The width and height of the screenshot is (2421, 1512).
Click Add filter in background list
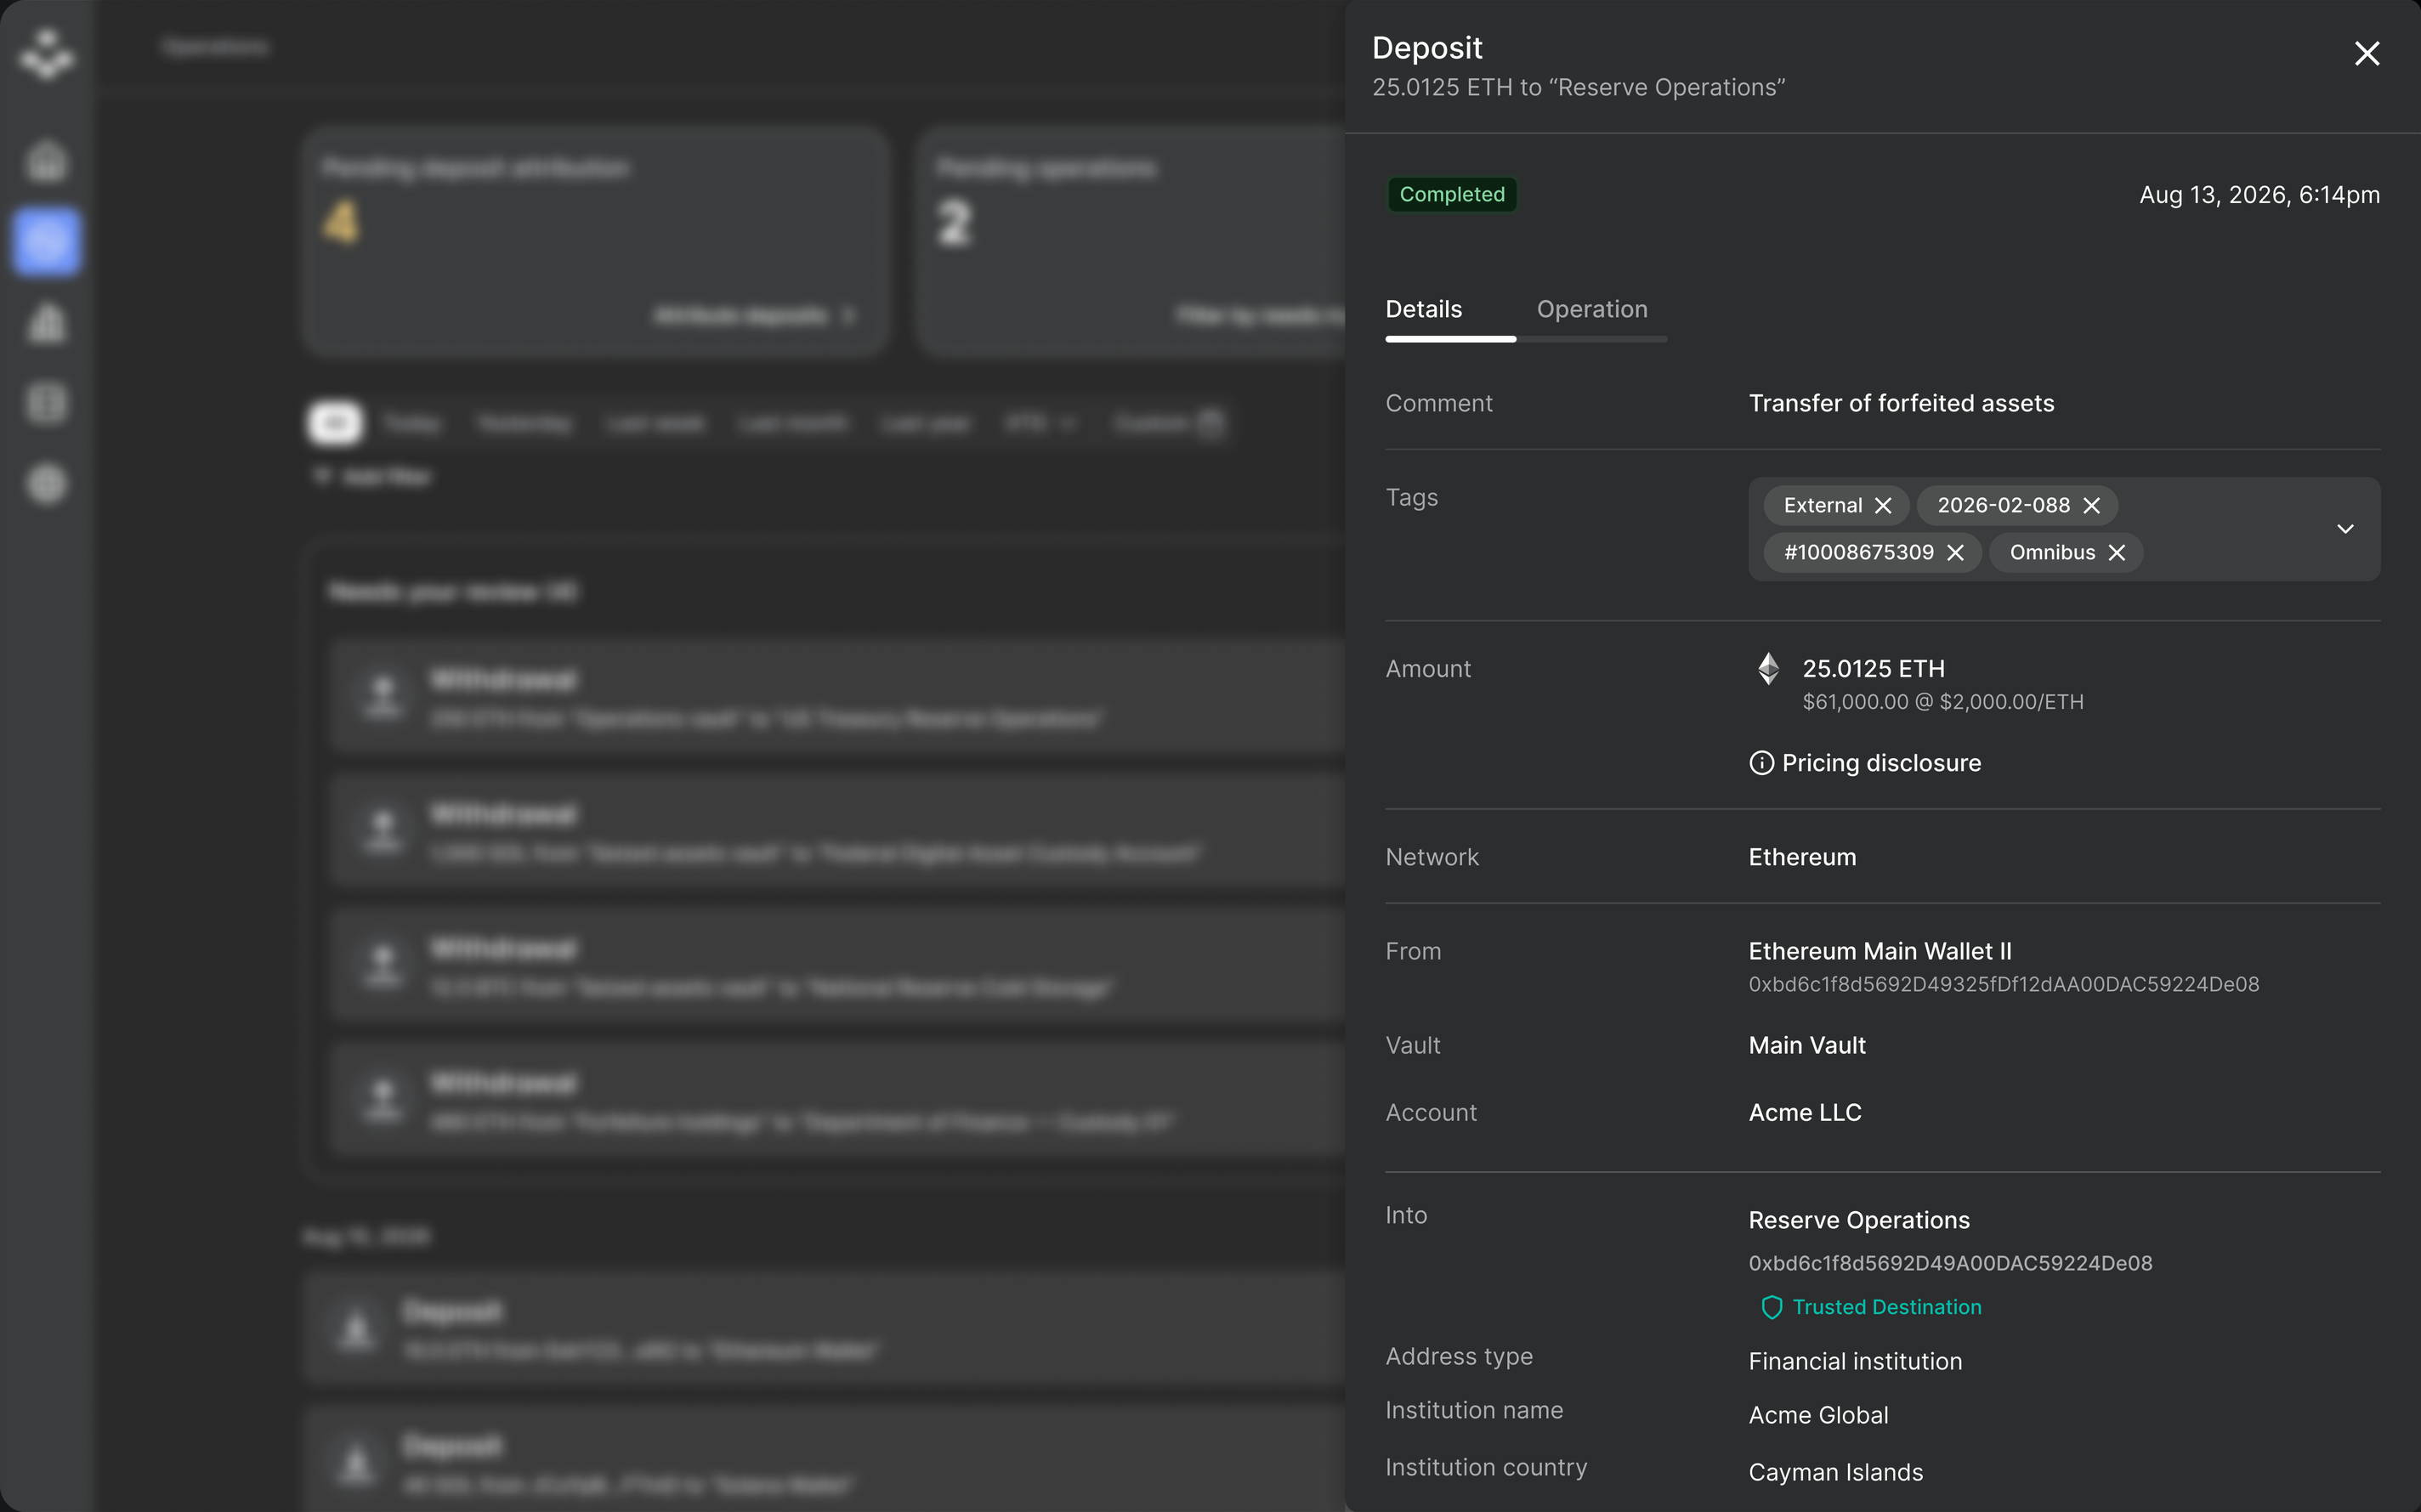(372, 477)
